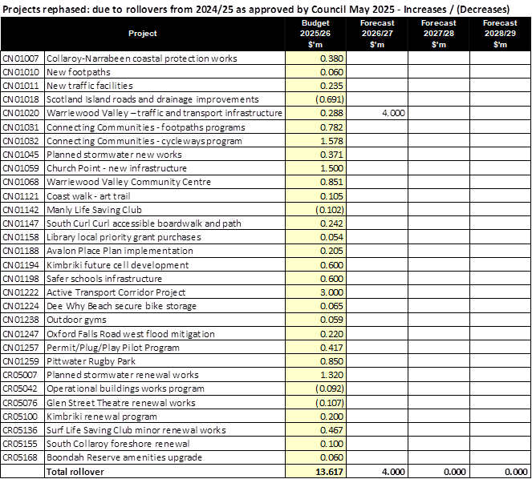
Task: Select Warriewood Valley Community Centre
Action: click(128, 182)
